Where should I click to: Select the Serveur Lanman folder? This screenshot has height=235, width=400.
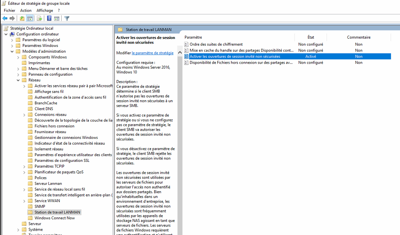pyautogui.click(x=48, y=184)
